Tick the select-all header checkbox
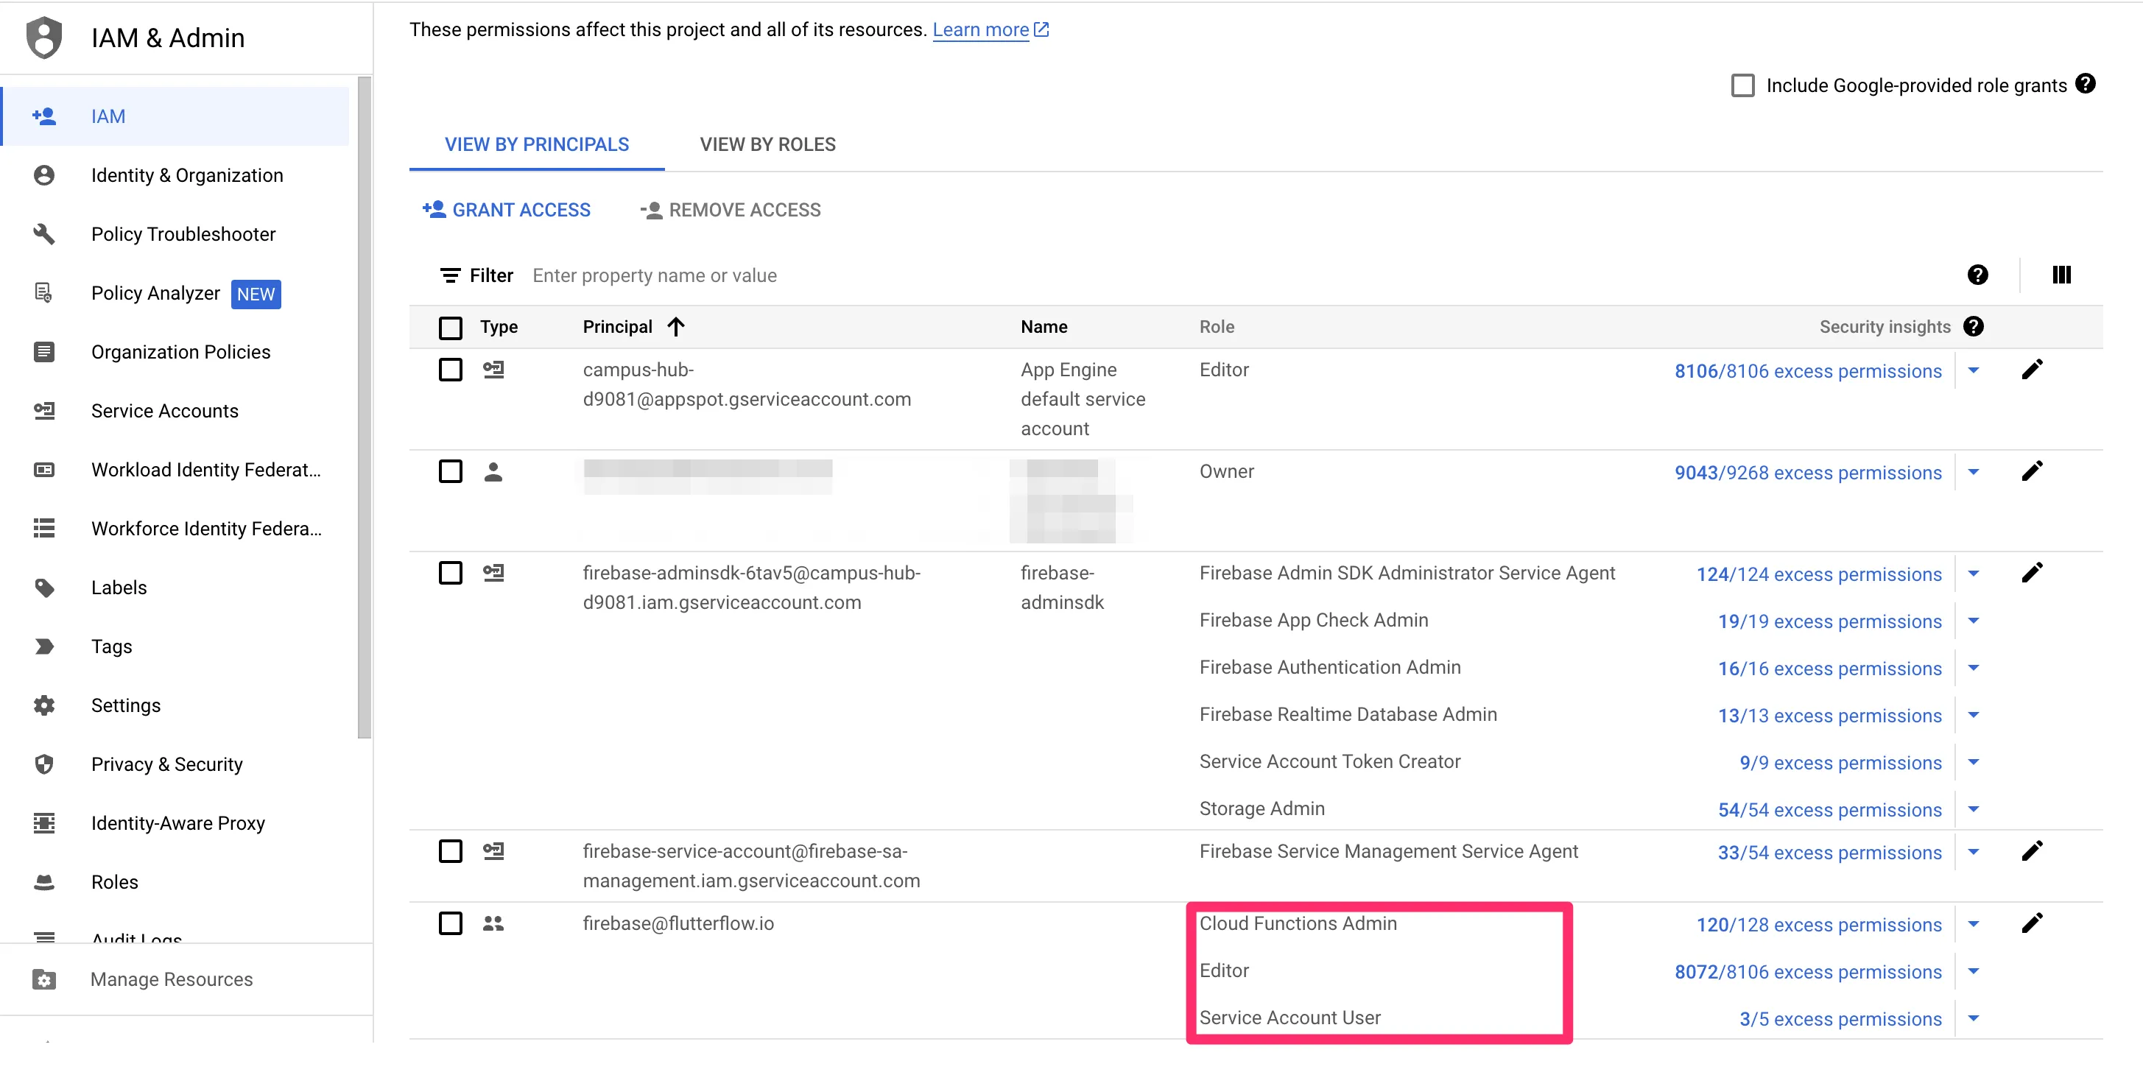Screen dimensions: 2143x1075 (451, 328)
